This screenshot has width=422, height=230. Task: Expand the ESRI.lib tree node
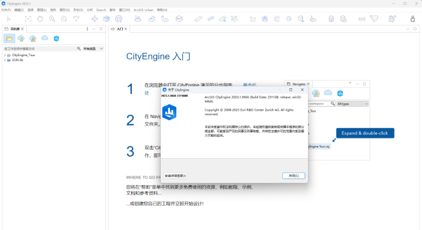(x=5, y=60)
